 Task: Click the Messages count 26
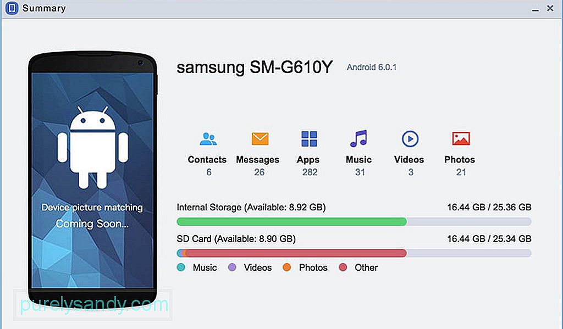[x=260, y=172]
